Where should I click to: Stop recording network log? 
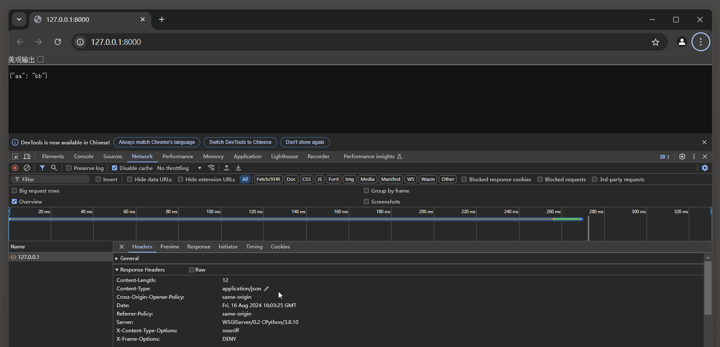[x=15, y=168]
